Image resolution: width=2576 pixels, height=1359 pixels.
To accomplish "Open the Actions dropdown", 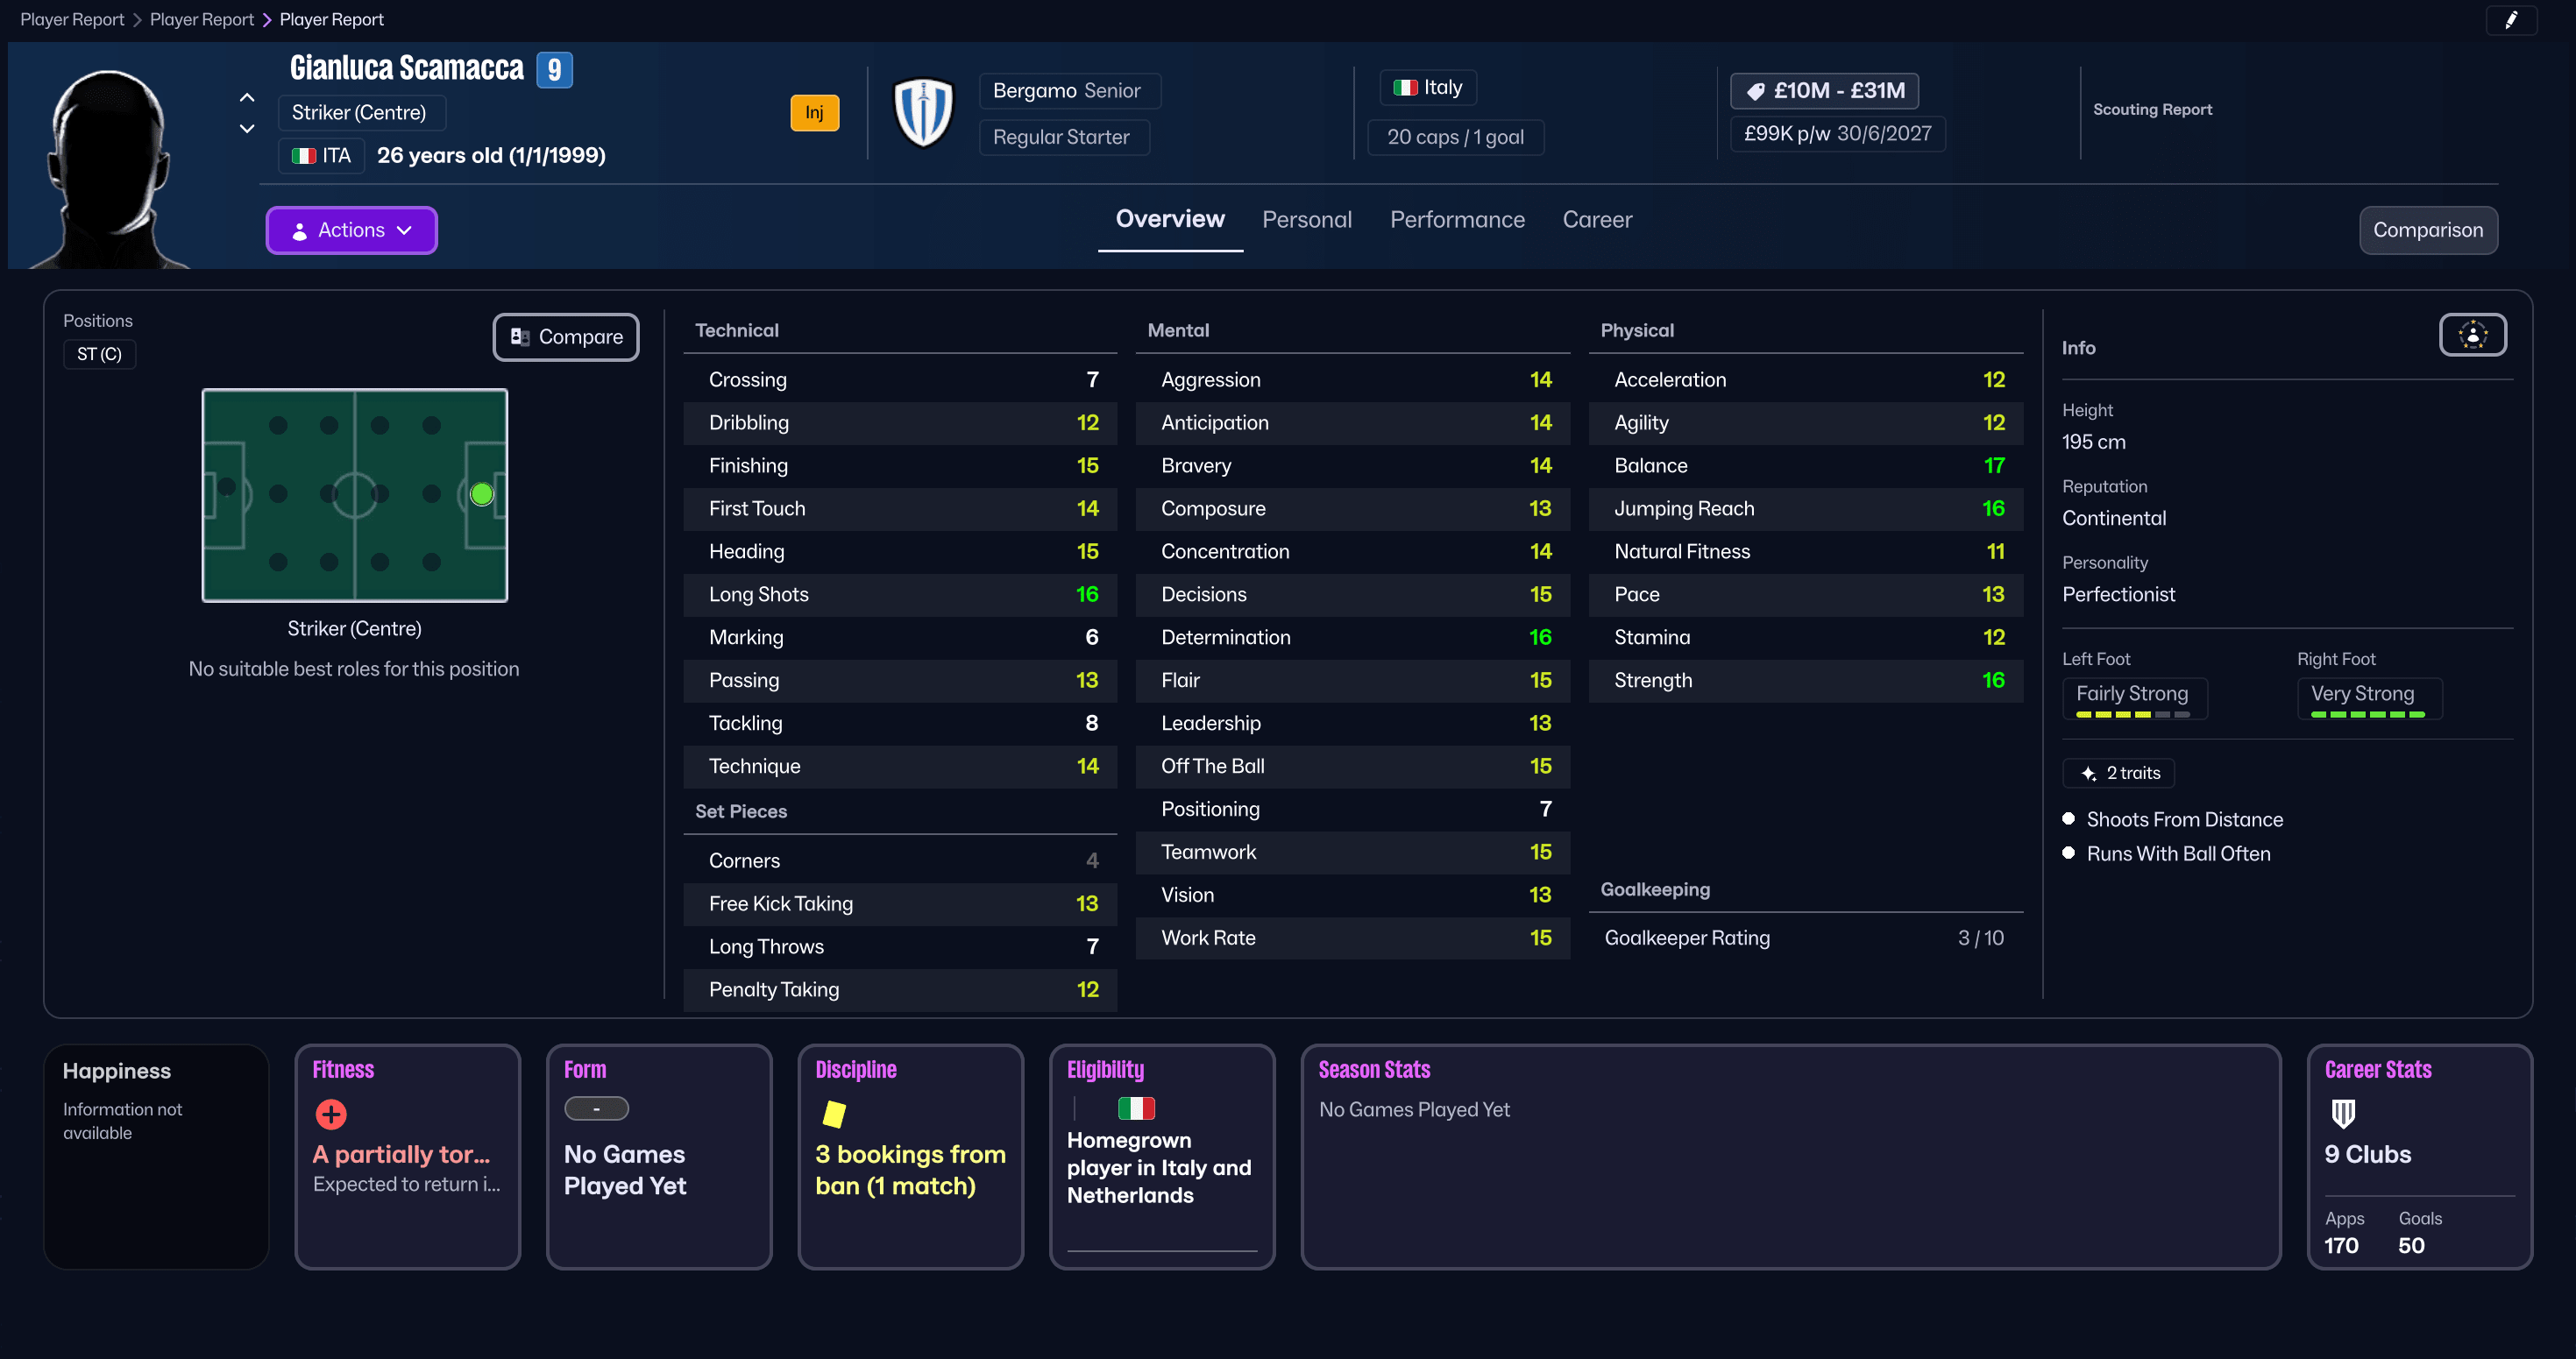I will click(351, 230).
